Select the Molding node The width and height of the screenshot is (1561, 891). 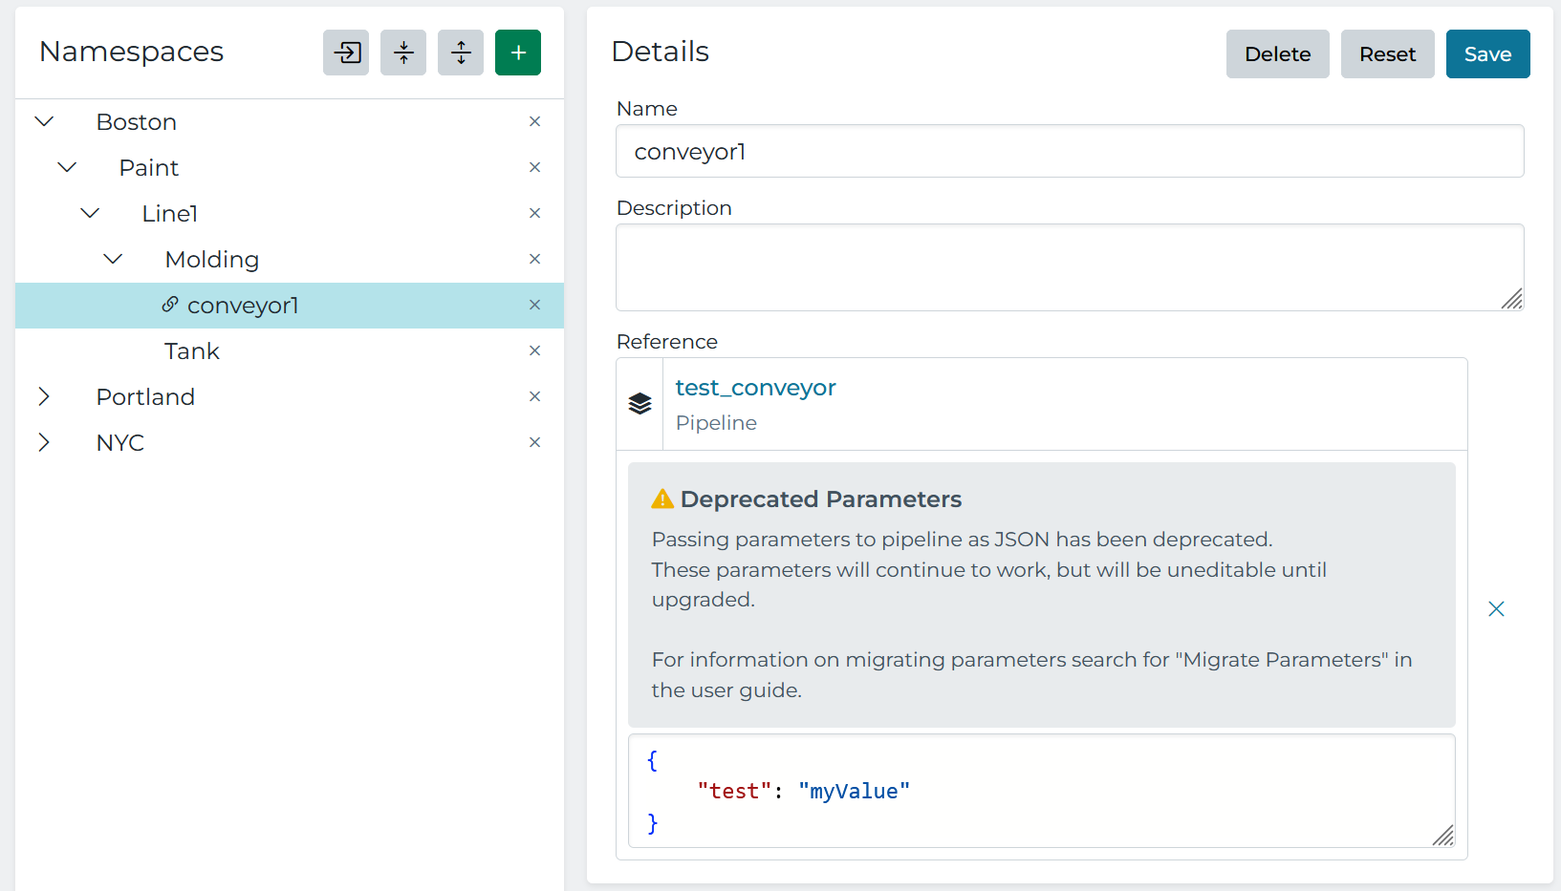pyautogui.click(x=212, y=260)
